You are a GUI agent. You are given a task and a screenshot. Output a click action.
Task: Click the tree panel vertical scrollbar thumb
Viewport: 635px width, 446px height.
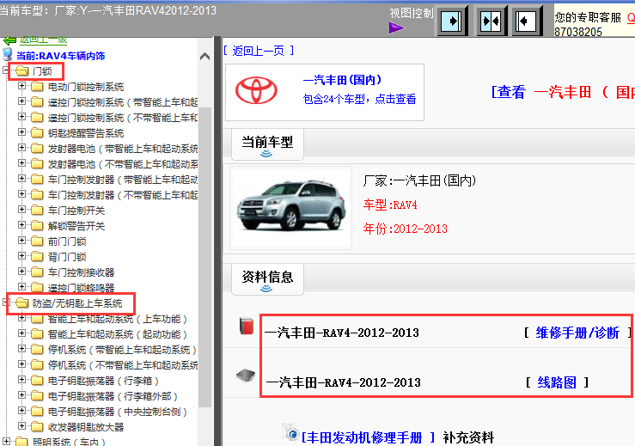click(205, 256)
